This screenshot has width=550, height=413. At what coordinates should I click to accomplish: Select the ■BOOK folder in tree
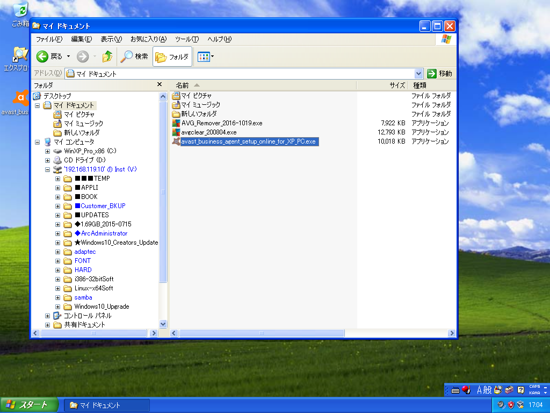click(x=81, y=197)
